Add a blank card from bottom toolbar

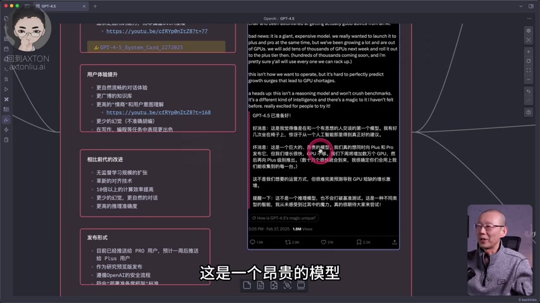pos(247,285)
